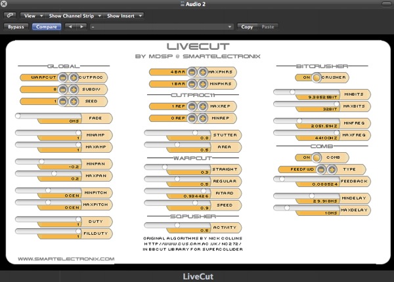Click the window resize pill button
The width and height of the screenshot is (394, 282).
[x=387, y=4]
